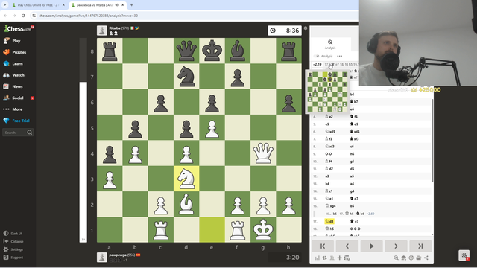Open Puzzles from the sidebar
The image size is (477, 268).
point(15,52)
